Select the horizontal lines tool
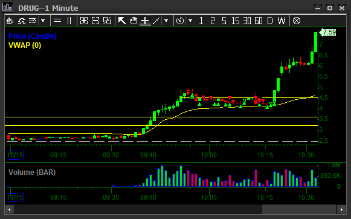 click(57, 21)
